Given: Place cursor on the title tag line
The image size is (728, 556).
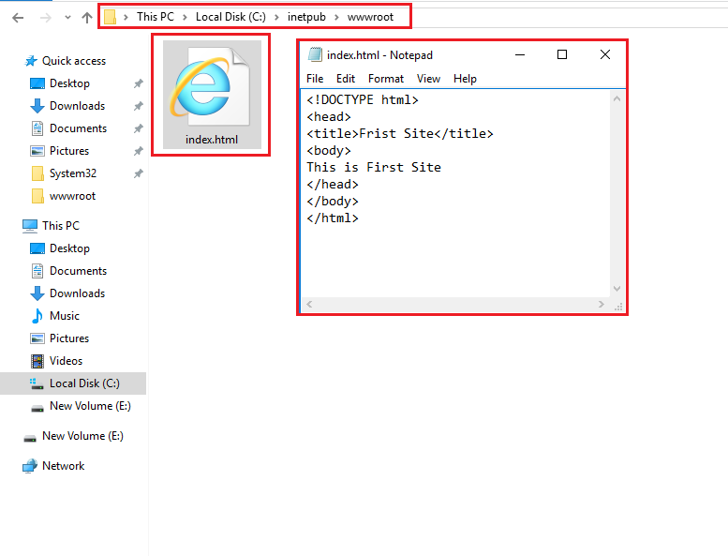Looking at the screenshot, I should click(400, 134).
